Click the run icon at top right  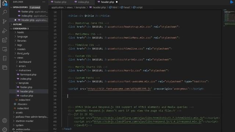[232, 2]
